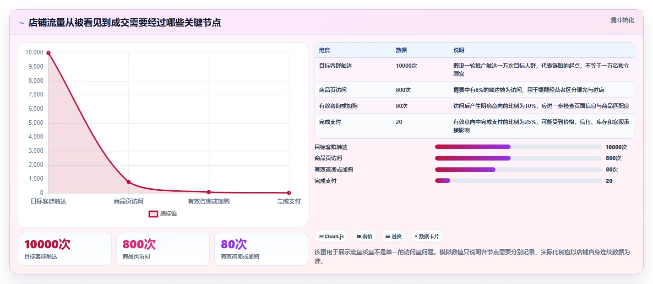Click the description starting 访问后产生明确意向

(x=541, y=106)
